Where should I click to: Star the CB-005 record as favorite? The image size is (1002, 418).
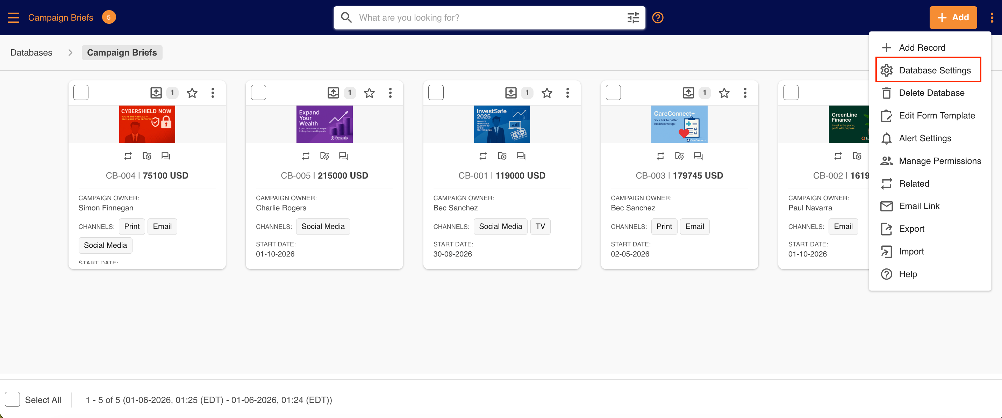[369, 93]
